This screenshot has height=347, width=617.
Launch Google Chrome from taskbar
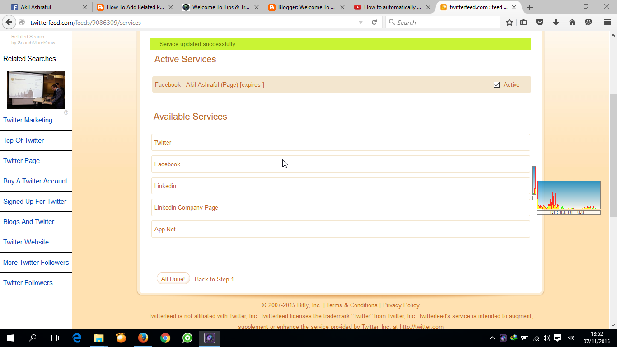coord(165,338)
